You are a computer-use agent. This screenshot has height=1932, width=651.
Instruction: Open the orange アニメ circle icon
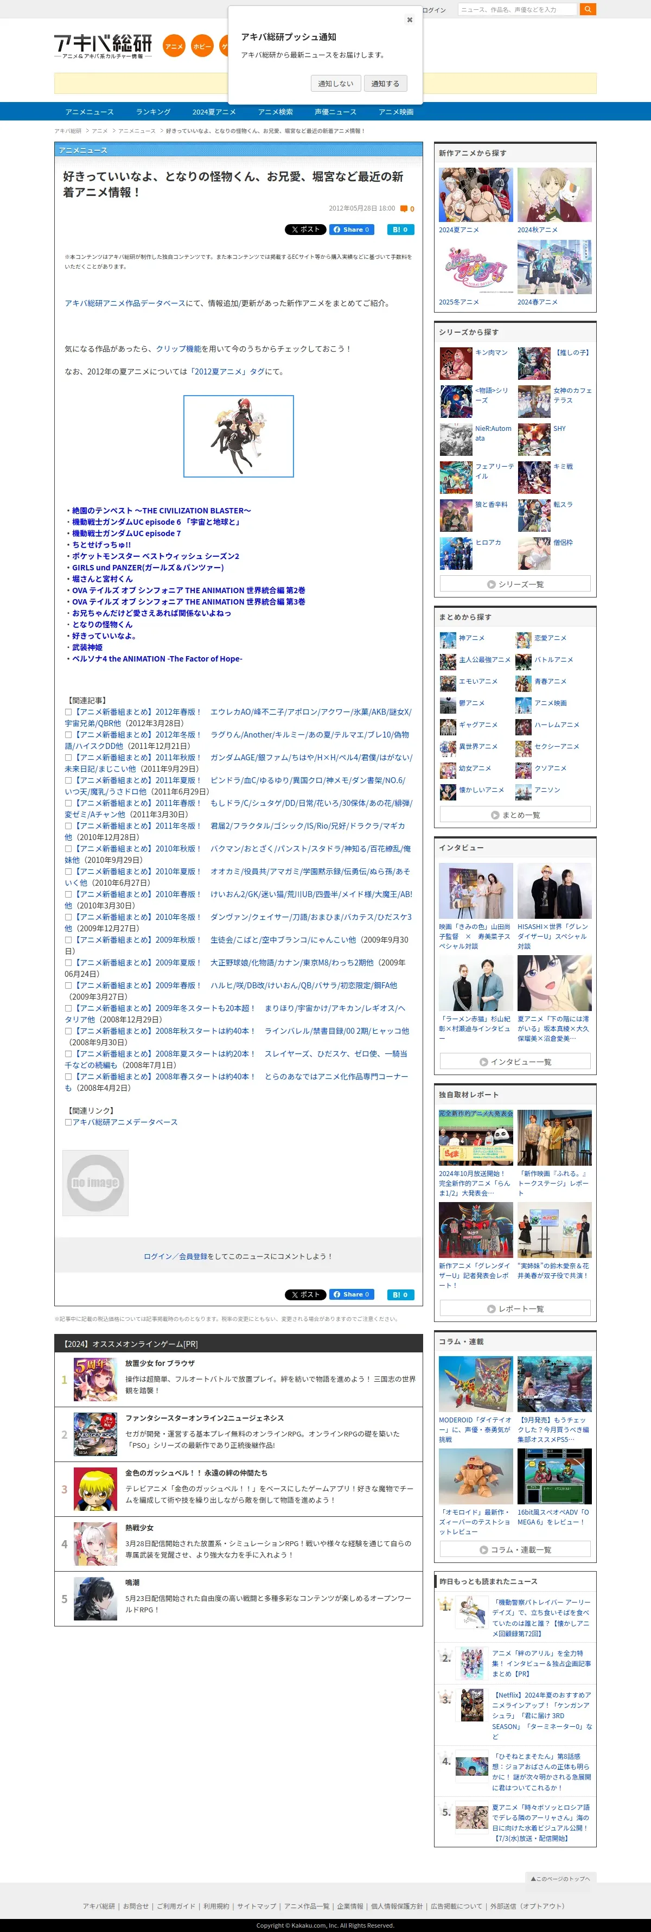(x=174, y=47)
